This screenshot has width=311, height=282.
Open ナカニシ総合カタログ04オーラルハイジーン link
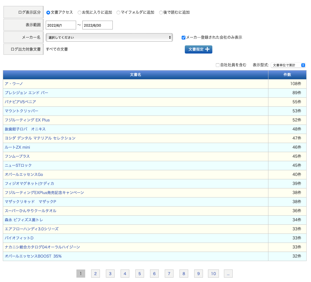pyautogui.click(x=42, y=247)
